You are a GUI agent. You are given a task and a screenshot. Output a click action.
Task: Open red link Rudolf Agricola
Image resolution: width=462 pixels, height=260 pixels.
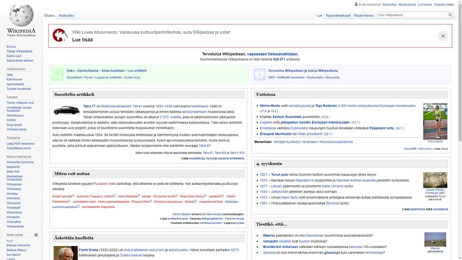62,196
